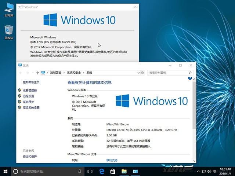This screenshot has height=176, width=235.
Task: Open Device Manager link
Action: pyautogui.click(x=30, y=91)
